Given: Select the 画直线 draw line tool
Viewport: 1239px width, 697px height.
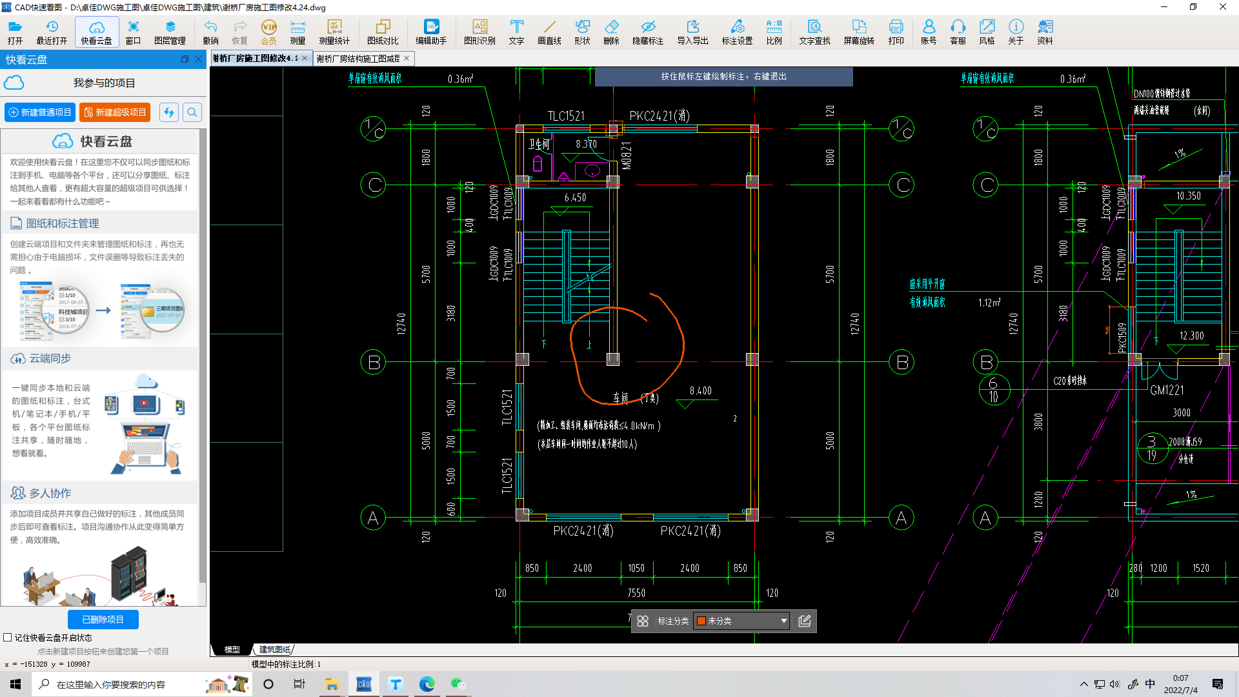Looking at the screenshot, I should (549, 32).
